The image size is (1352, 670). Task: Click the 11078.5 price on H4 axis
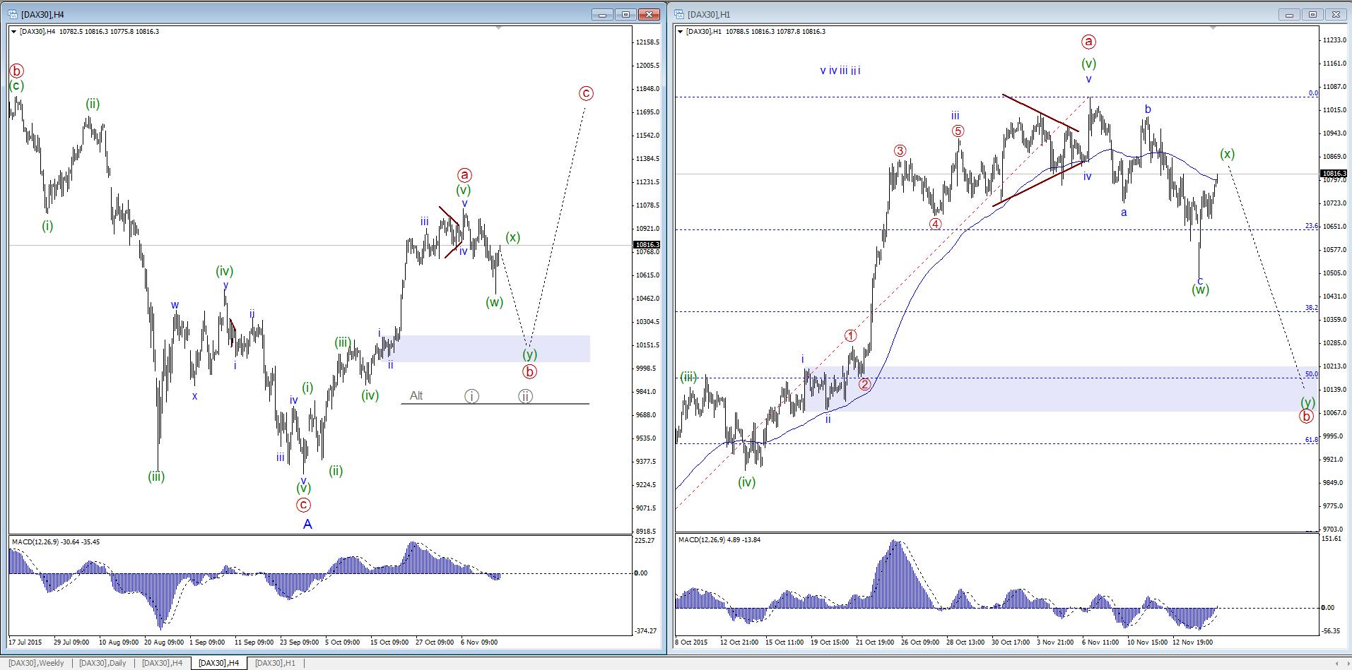[x=647, y=205]
